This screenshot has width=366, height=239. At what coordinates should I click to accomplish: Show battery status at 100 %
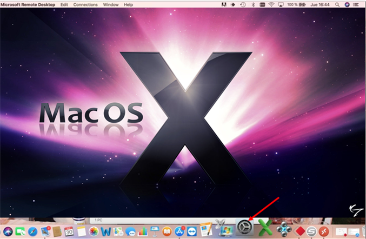(296, 5)
